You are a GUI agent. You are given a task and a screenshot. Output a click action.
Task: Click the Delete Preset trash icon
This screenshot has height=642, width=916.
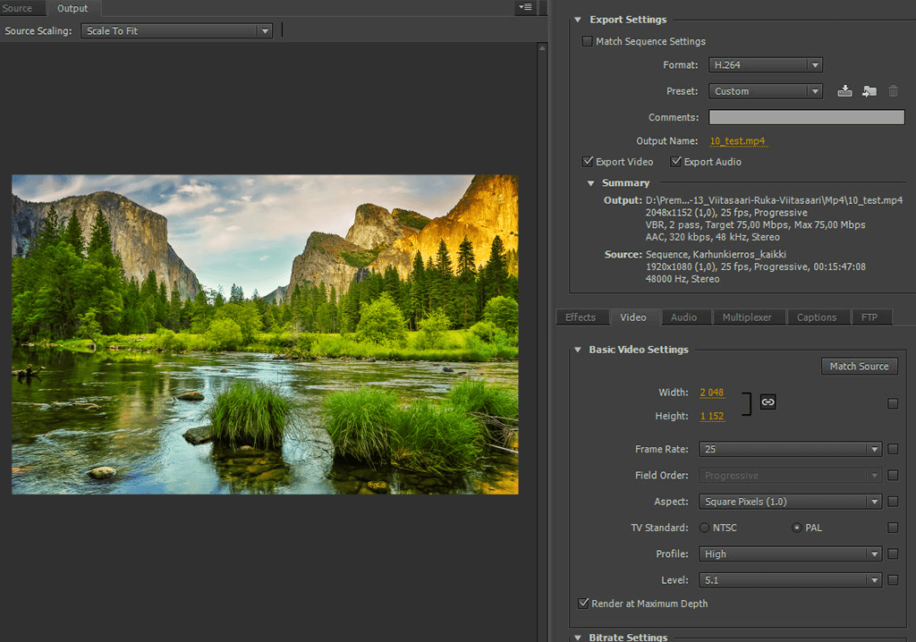pyautogui.click(x=893, y=91)
